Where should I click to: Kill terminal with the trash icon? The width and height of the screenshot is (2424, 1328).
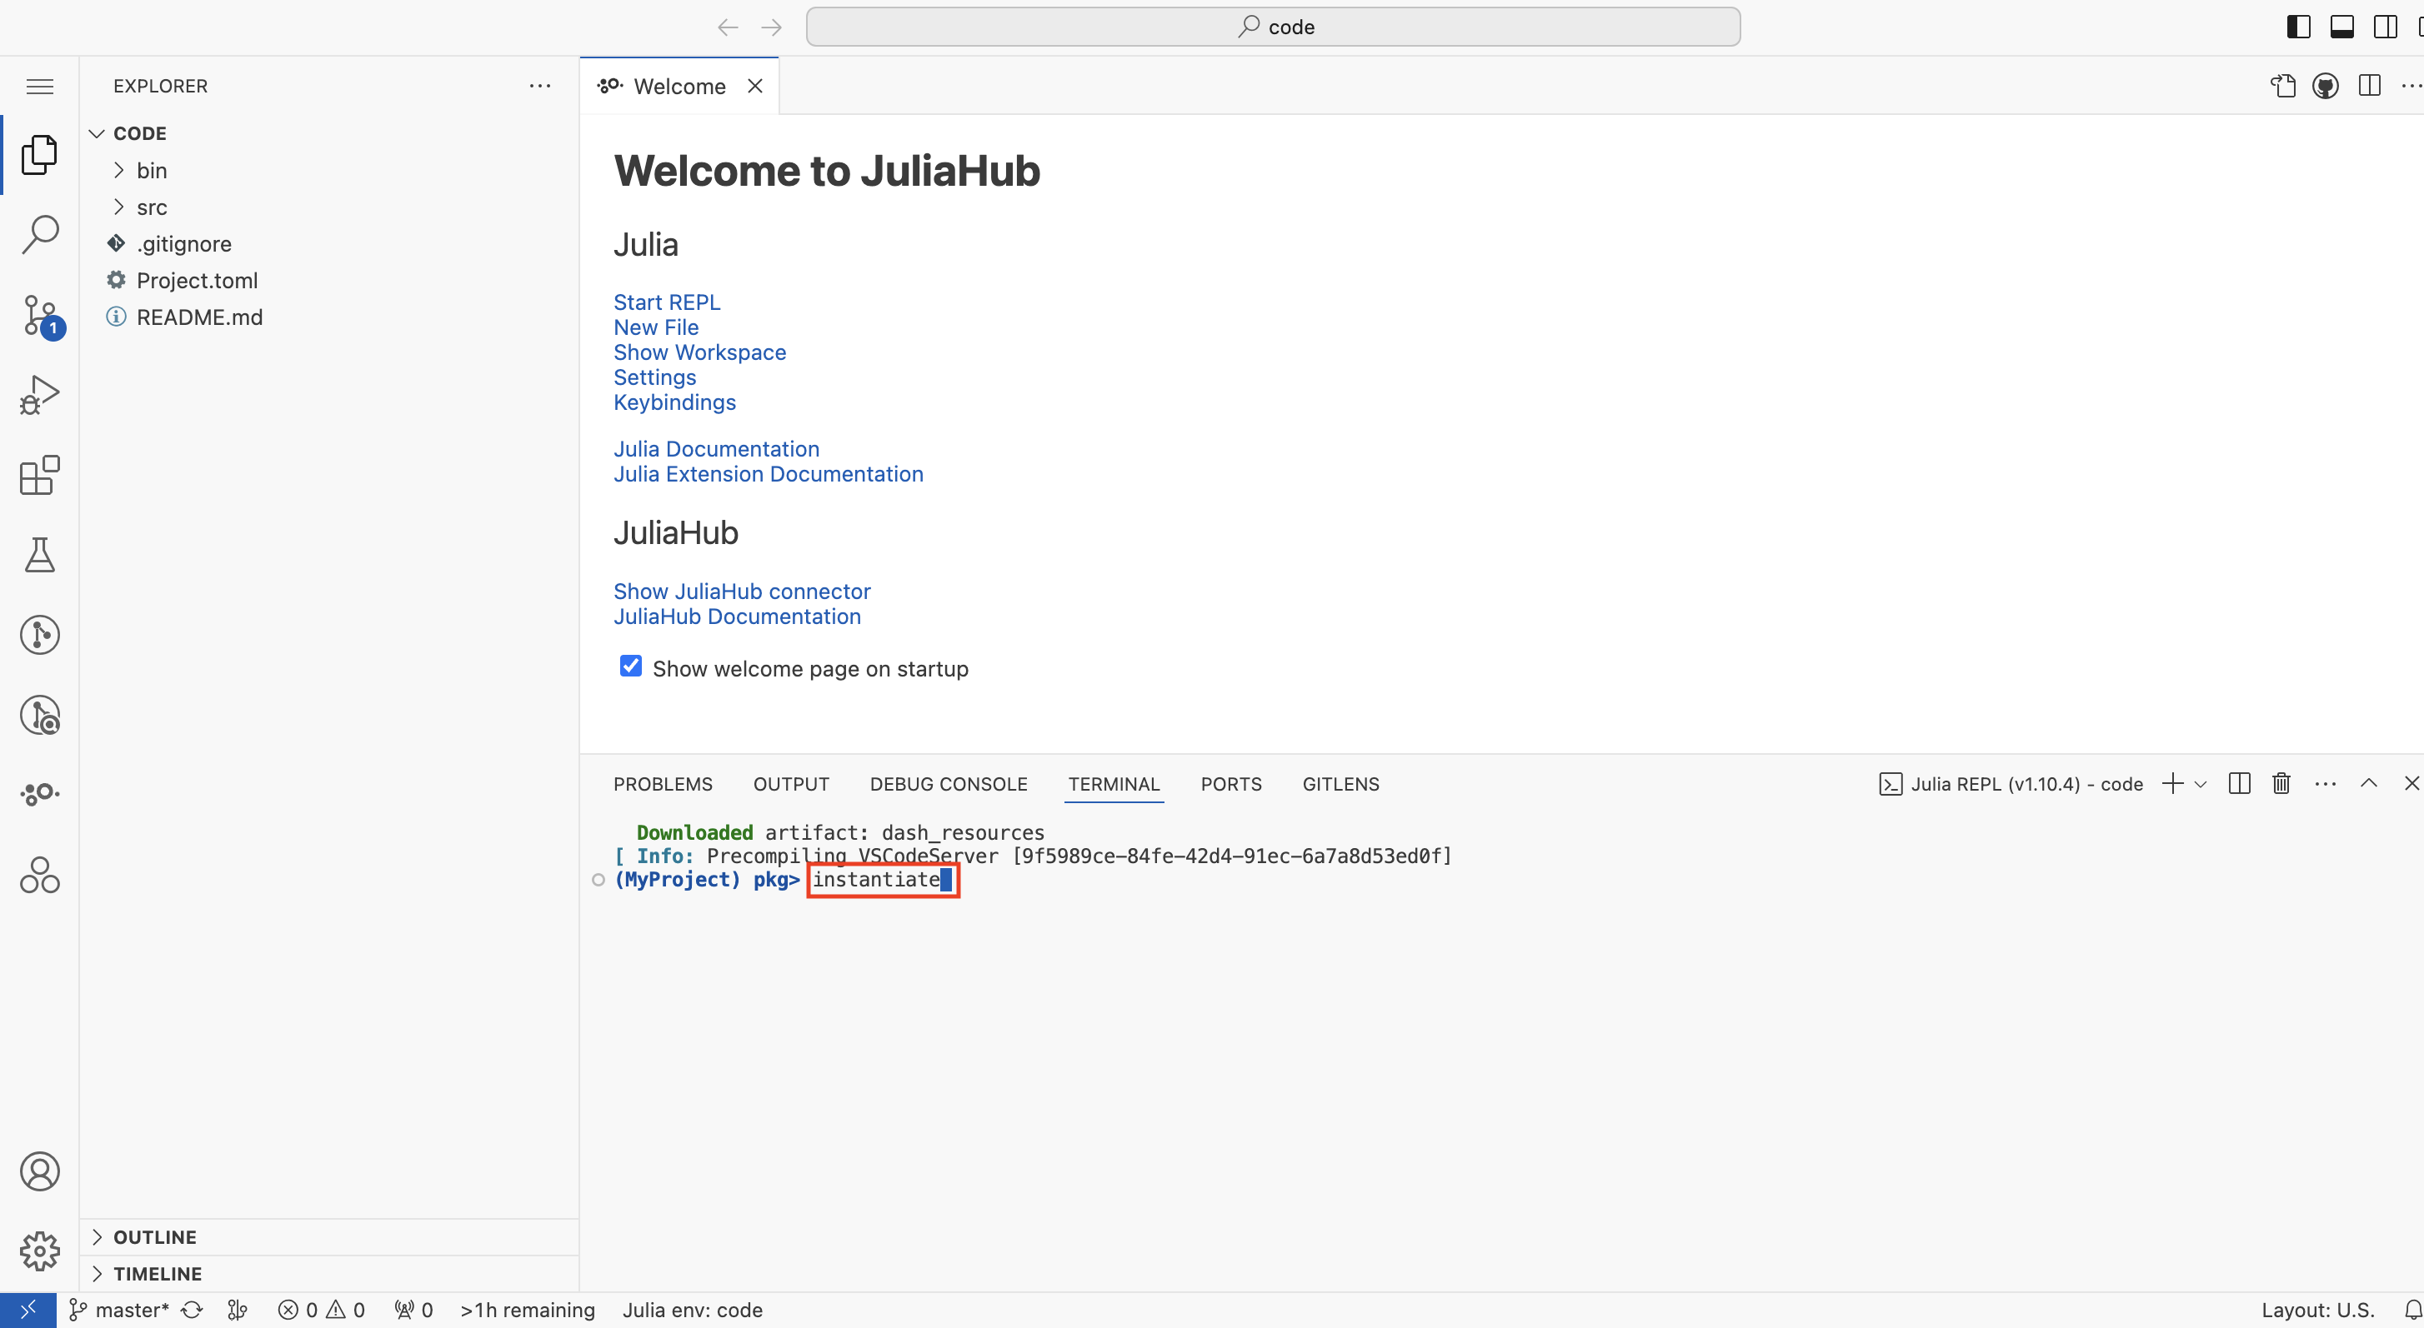[2281, 783]
